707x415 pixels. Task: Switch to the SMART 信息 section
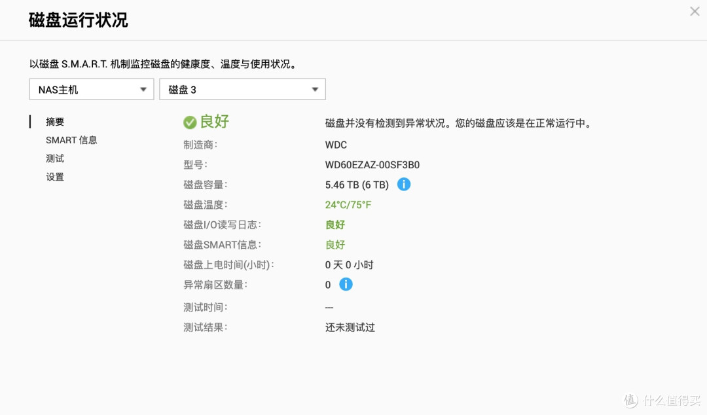[x=71, y=139]
